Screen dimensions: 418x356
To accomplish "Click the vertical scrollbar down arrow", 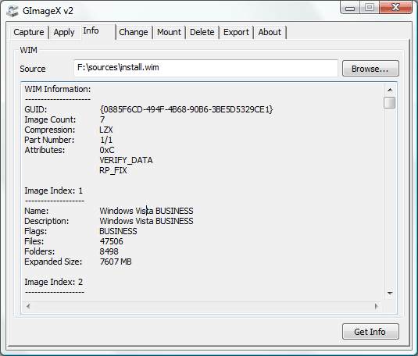I will pyautogui.click(x=390, y=293).
